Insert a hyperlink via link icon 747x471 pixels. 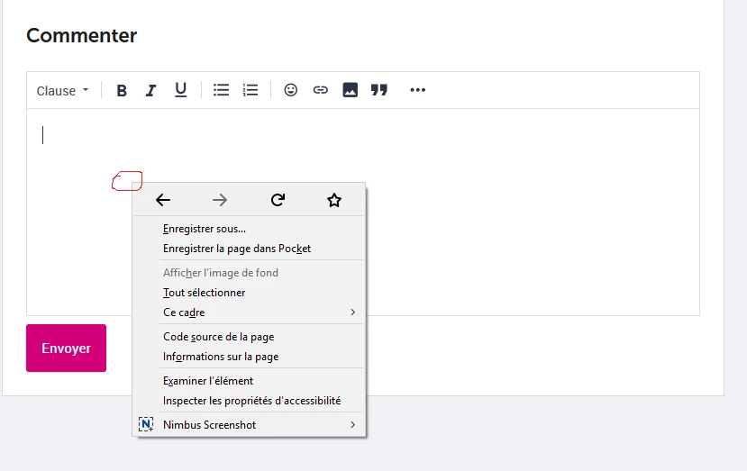click(x=320, y=90)
